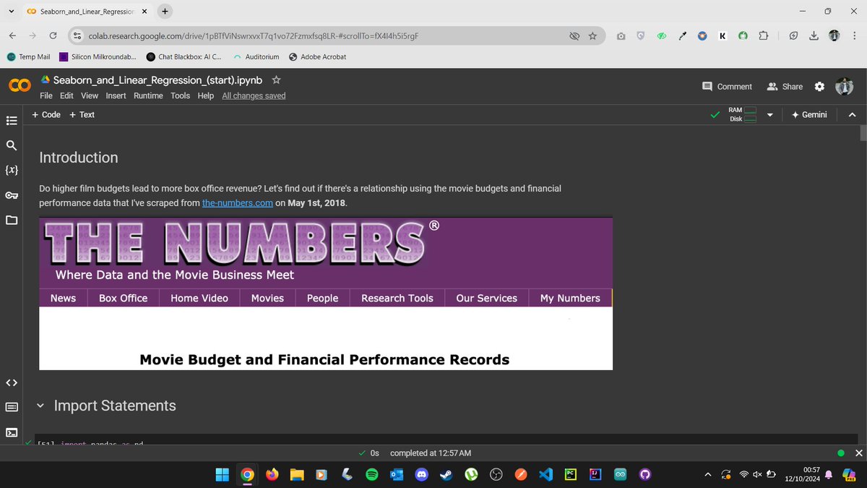This screenshot has height=488, width=867.
Task: Open the File menu
Action: point(46,95)
